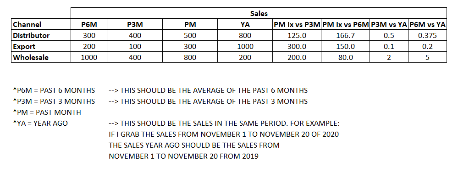Select the cell showing 0.375
Screen dimensions: 458x171
427,36
